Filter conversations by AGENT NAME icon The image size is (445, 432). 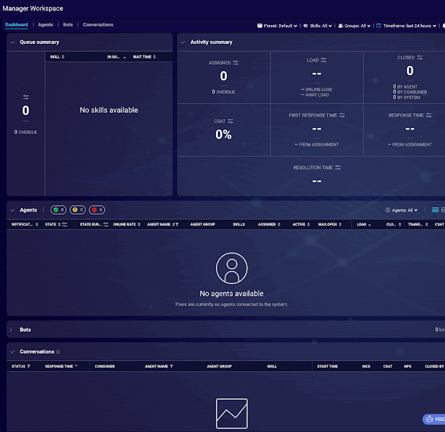[x=171, y=366]
